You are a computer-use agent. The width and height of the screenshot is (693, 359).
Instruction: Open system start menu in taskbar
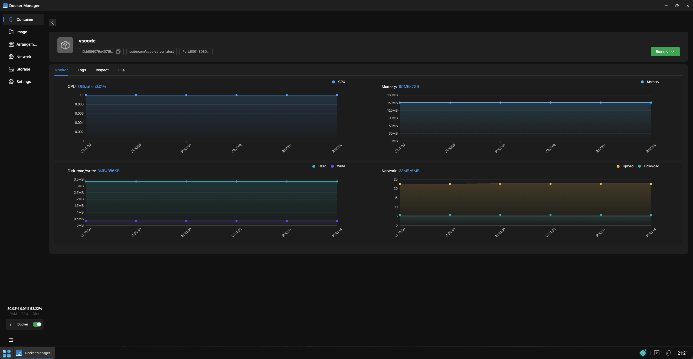(x=7, y=353)
